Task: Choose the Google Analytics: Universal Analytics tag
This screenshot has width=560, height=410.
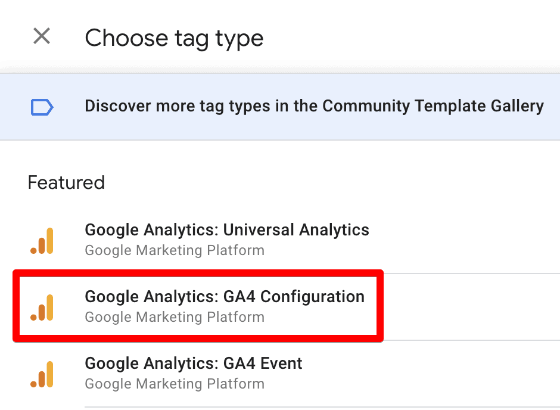Action: click(228, 229)
